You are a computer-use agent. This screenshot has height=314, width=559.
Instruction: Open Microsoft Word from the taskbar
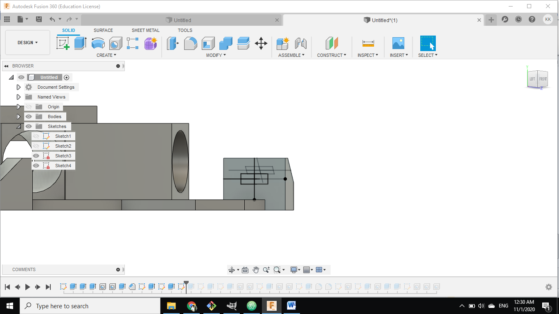point(291,306)
